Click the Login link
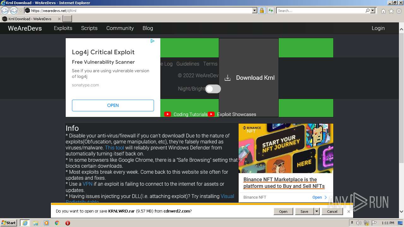404x227 pixels. tap(378, 28)
